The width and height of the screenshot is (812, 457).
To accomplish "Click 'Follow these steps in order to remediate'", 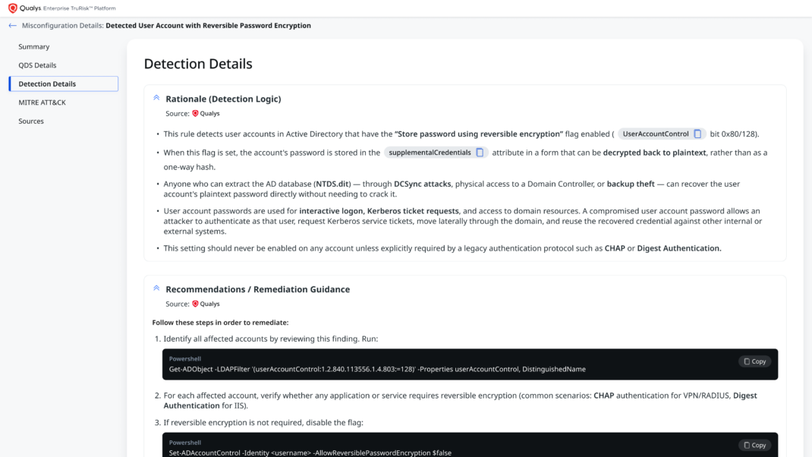I will [x=220, y=323].
